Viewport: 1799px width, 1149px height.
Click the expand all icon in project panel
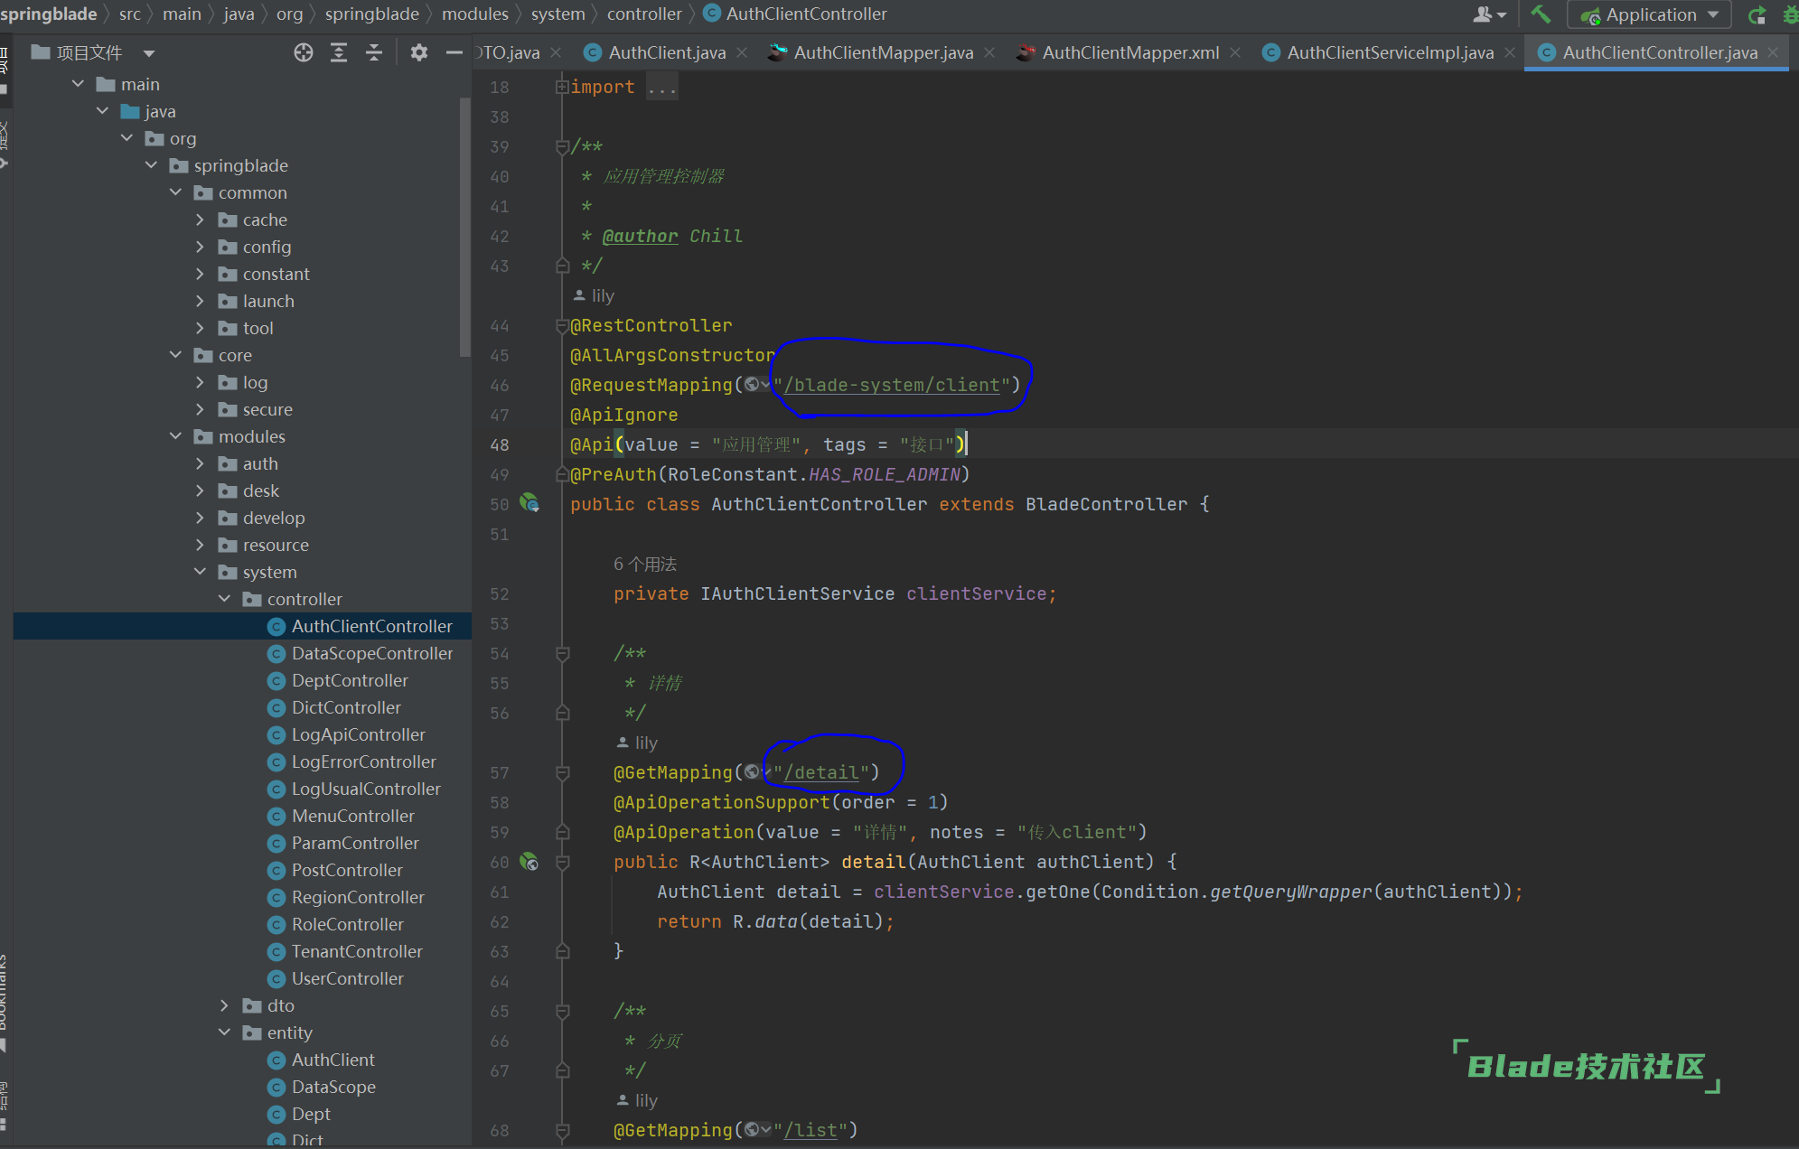339,52
